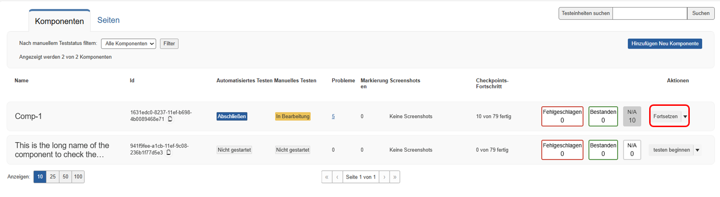Switch to the Seiten tab
The image size is (720, 197).
[x=108, y=20]
